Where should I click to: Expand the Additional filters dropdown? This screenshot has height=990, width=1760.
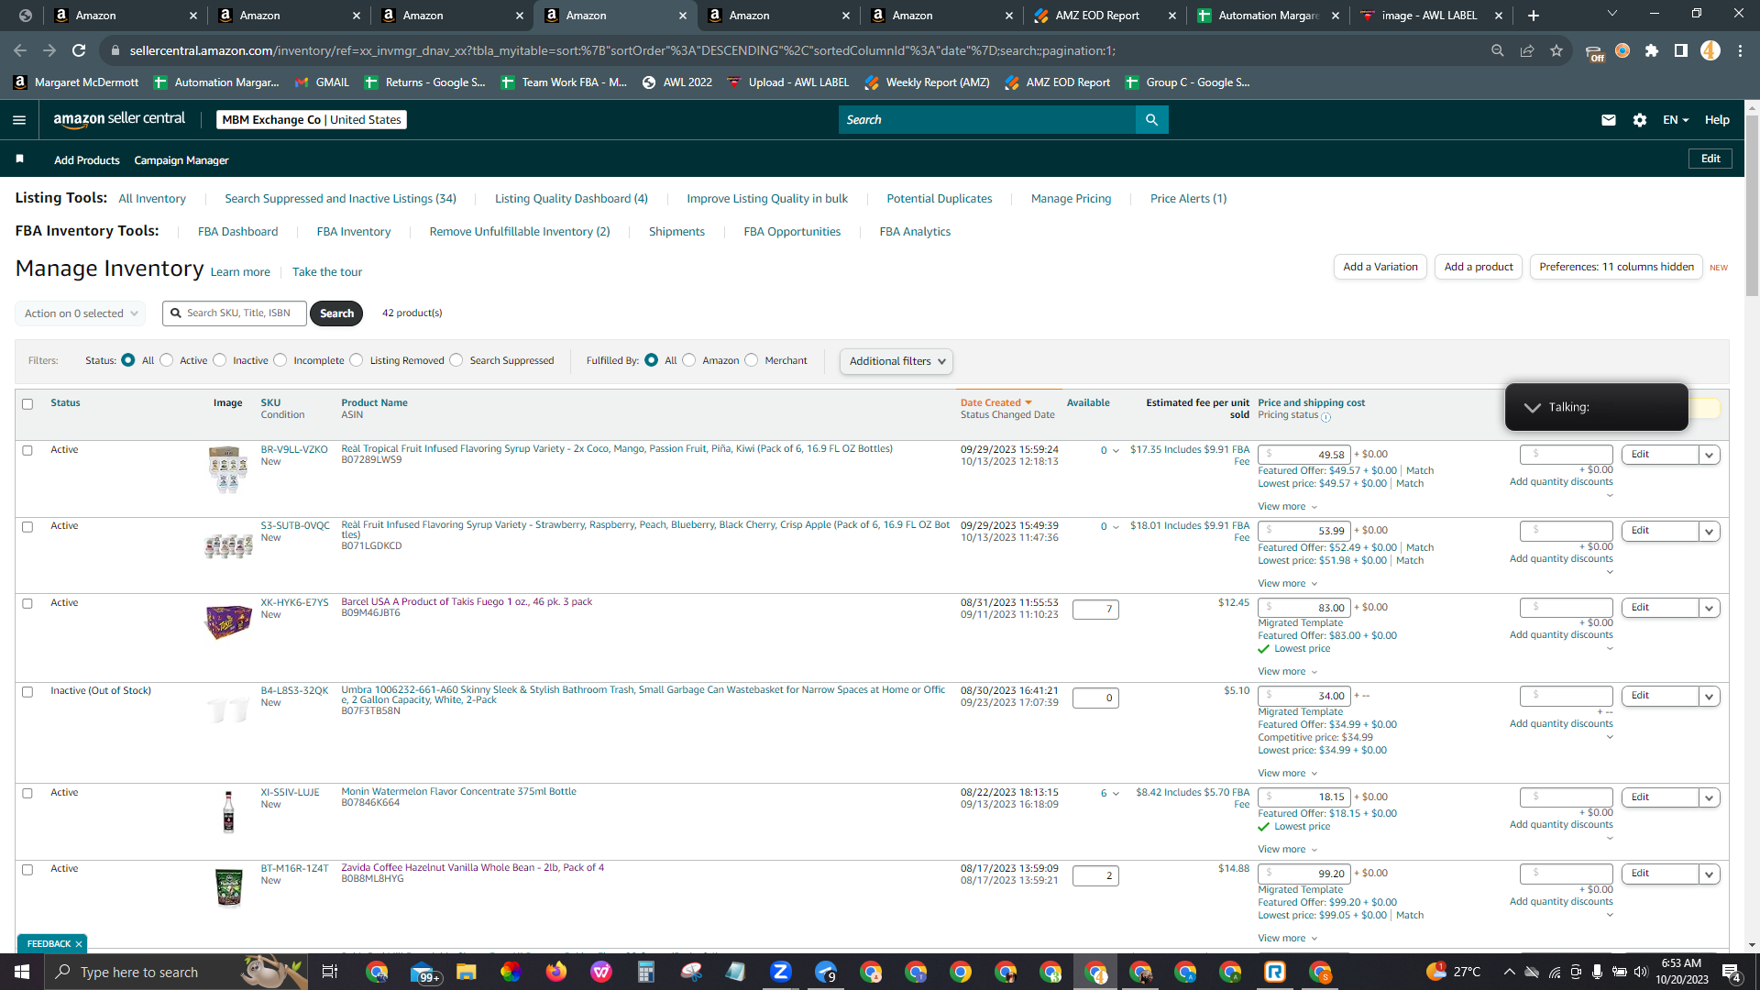pos(896,361)
